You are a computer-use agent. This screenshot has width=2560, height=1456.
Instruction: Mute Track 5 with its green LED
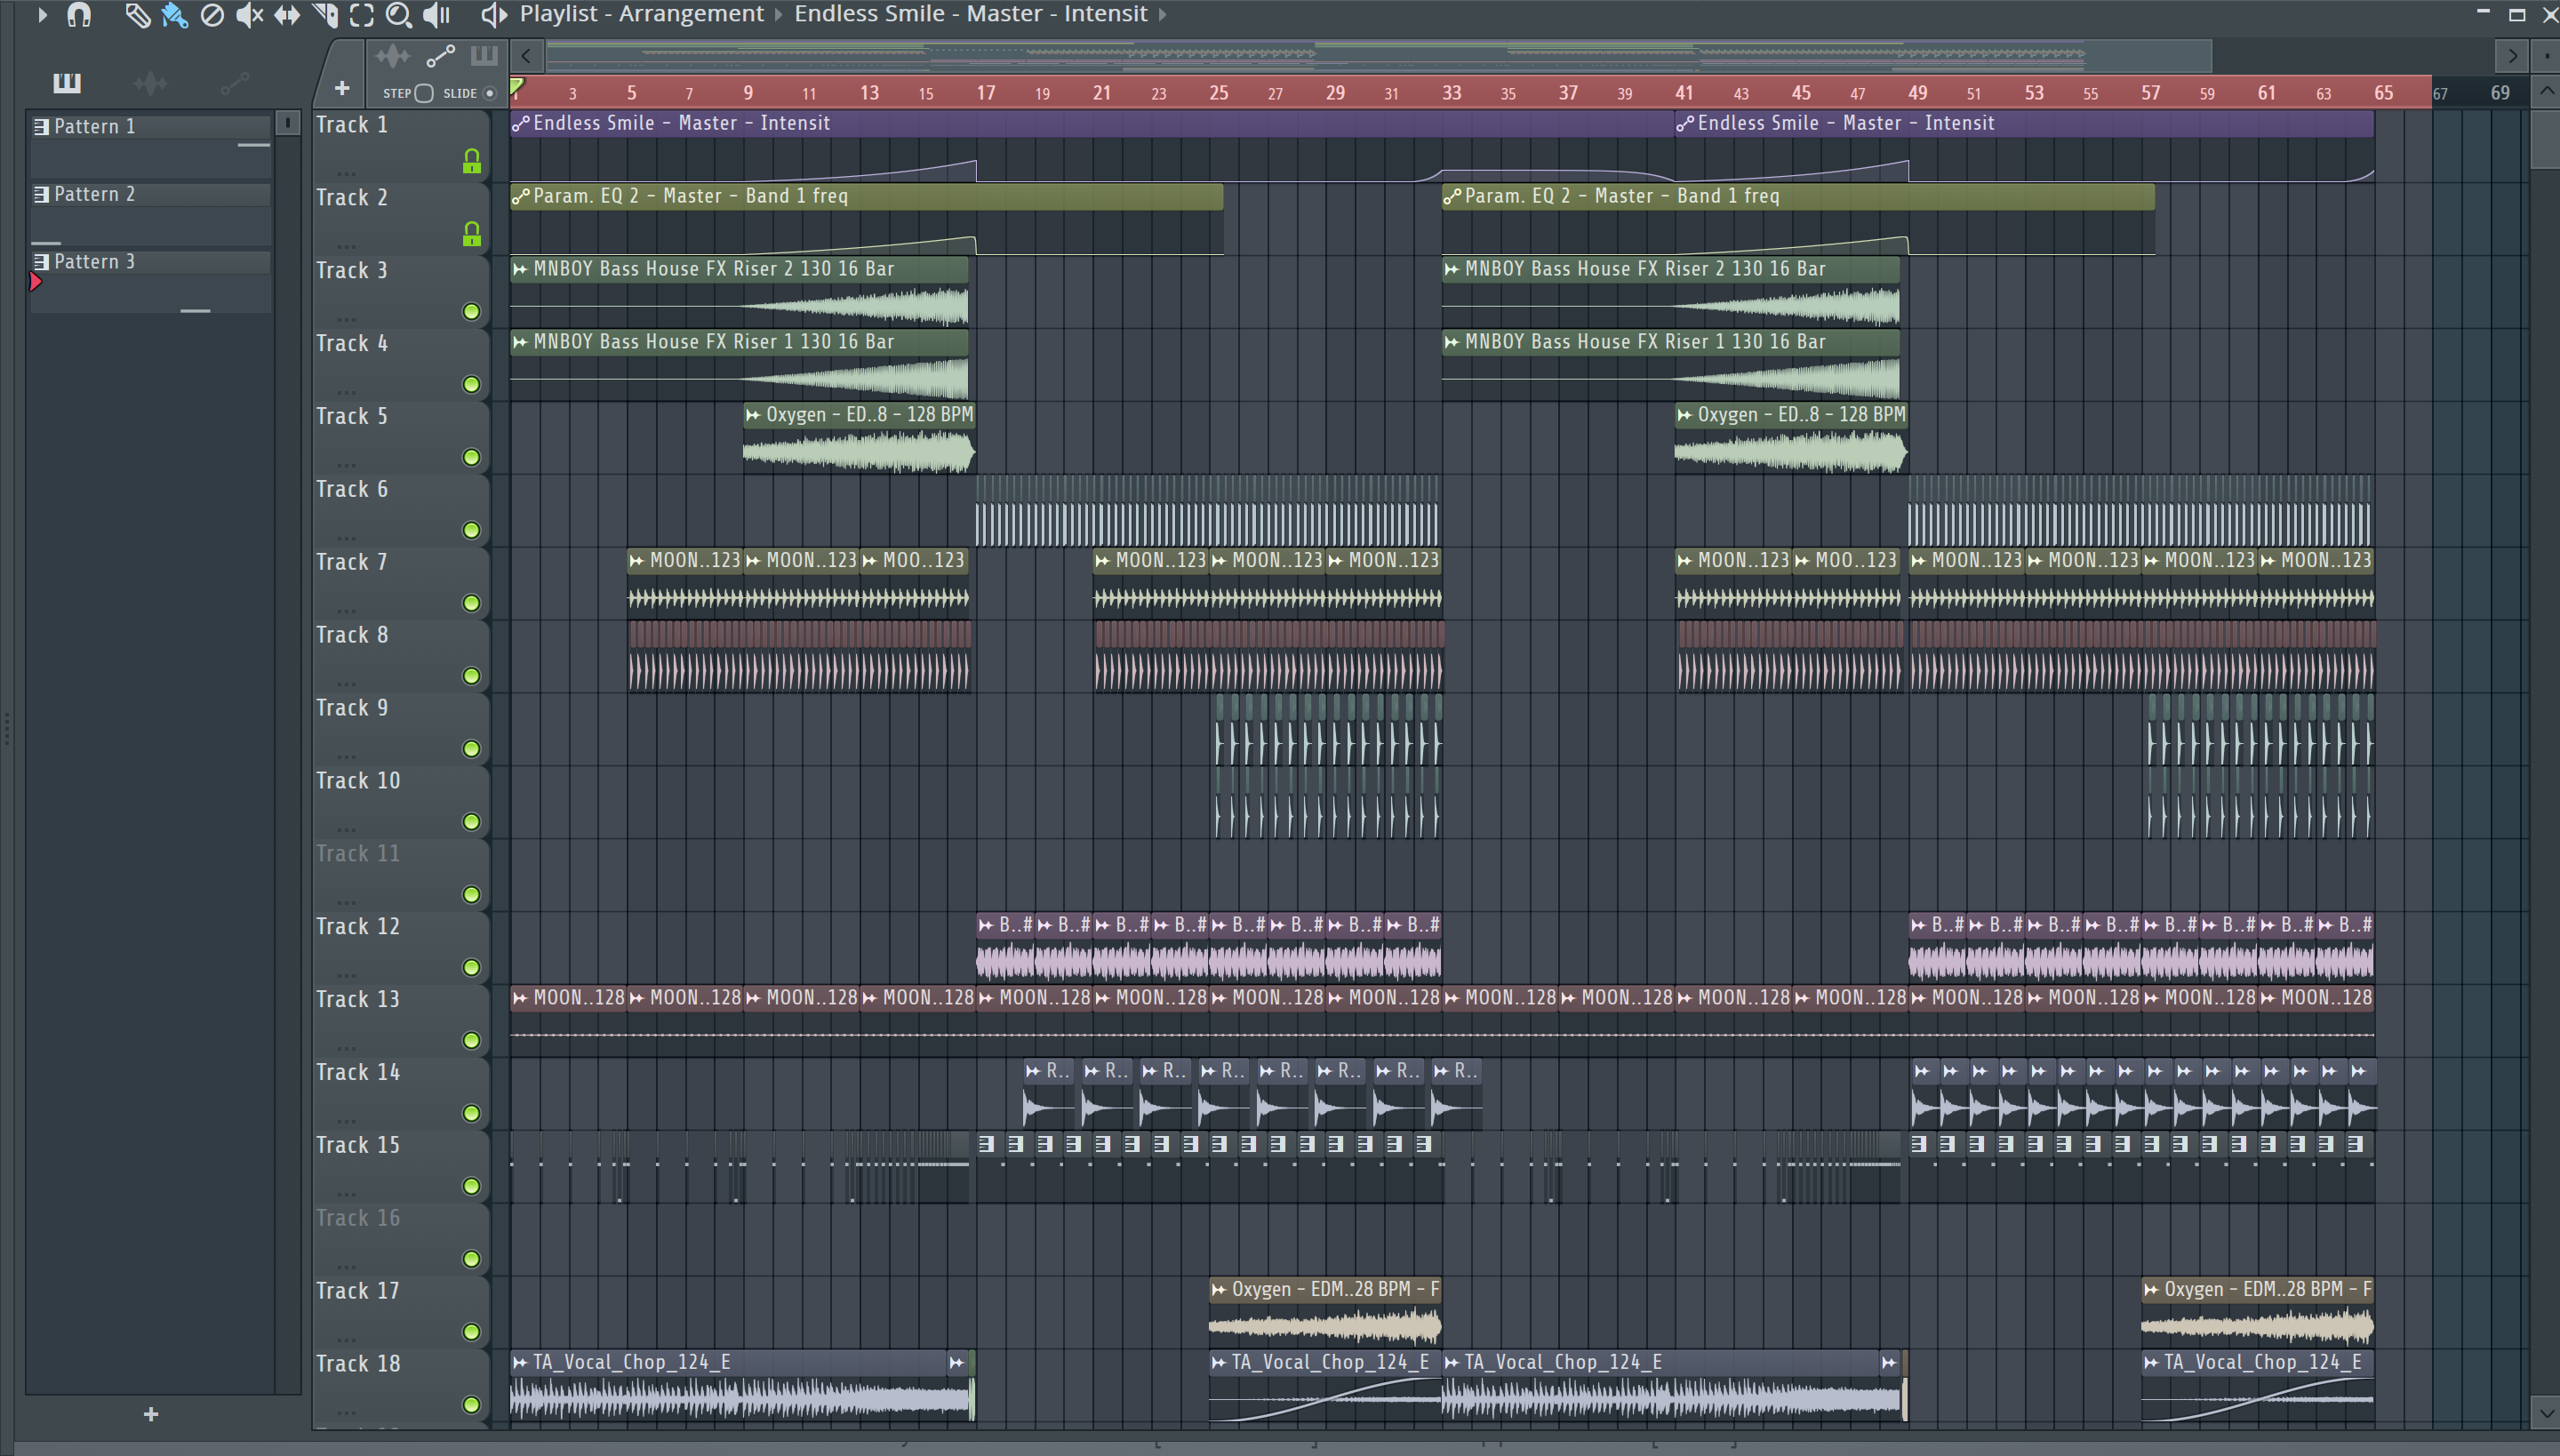(471, 458)
